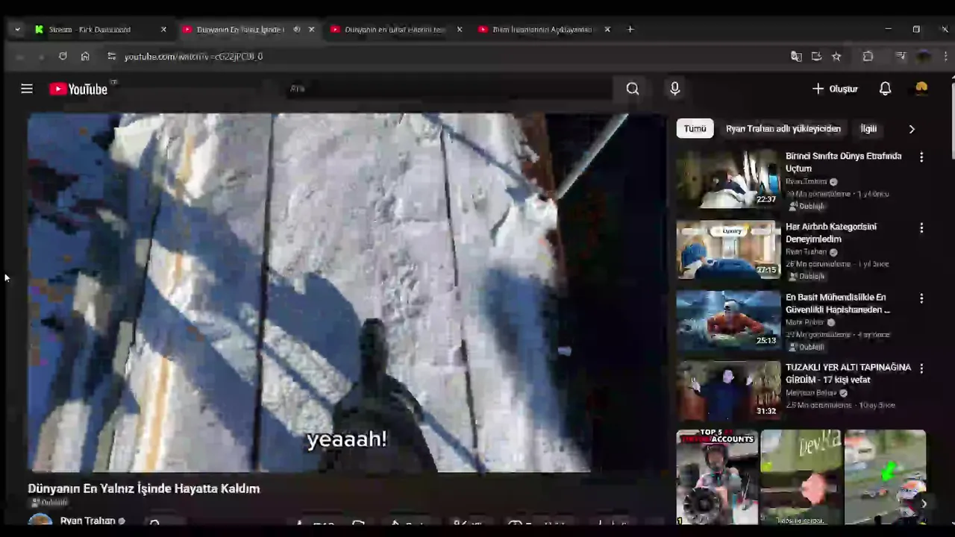Open the YouTube notifications bell
Viewport: 955px width, 537px height.
pyautogui.click(x=885, y=89)
